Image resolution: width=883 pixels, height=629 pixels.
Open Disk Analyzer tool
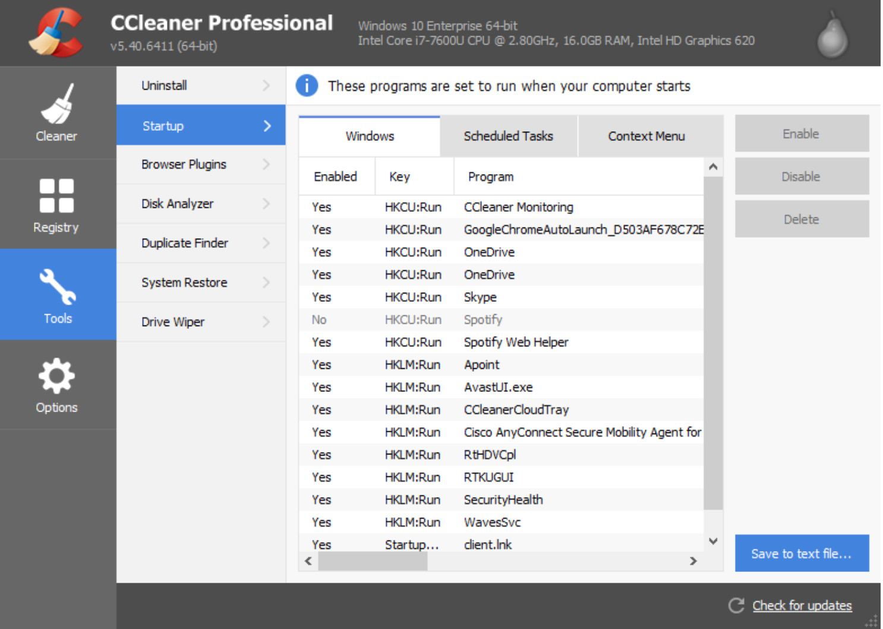(201, 204)
